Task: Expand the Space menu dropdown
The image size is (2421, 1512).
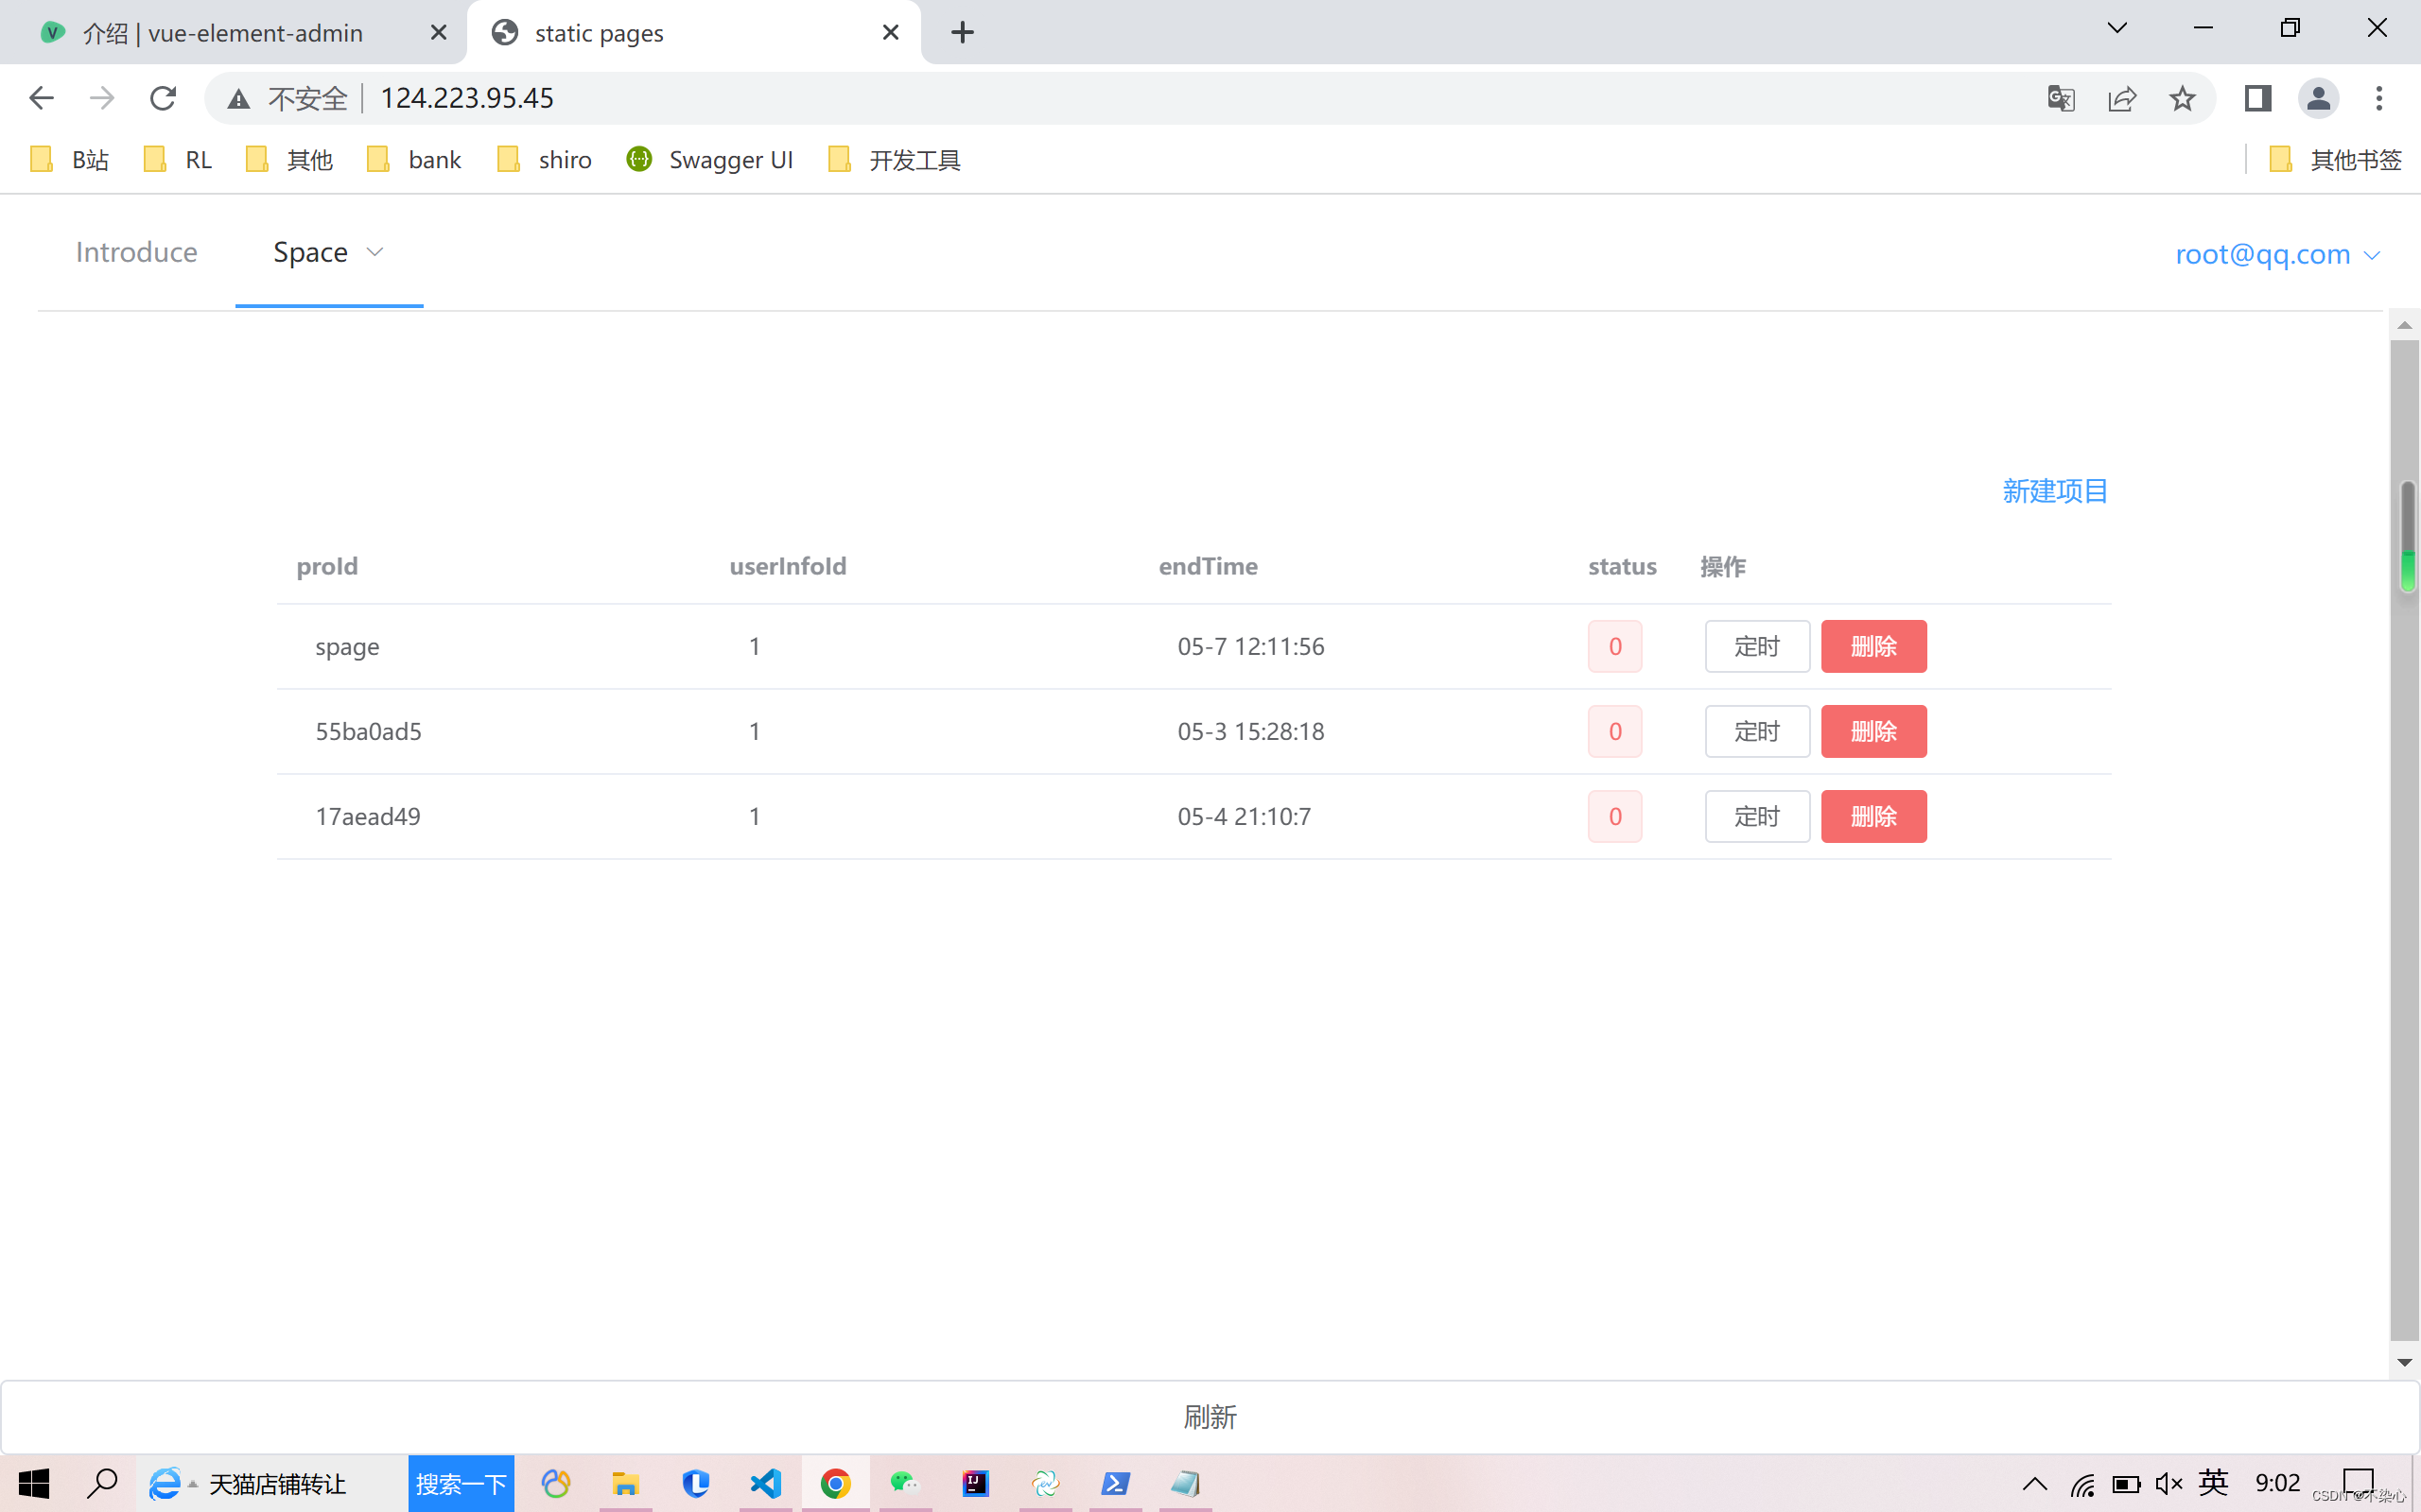Action: click(328, 253)
